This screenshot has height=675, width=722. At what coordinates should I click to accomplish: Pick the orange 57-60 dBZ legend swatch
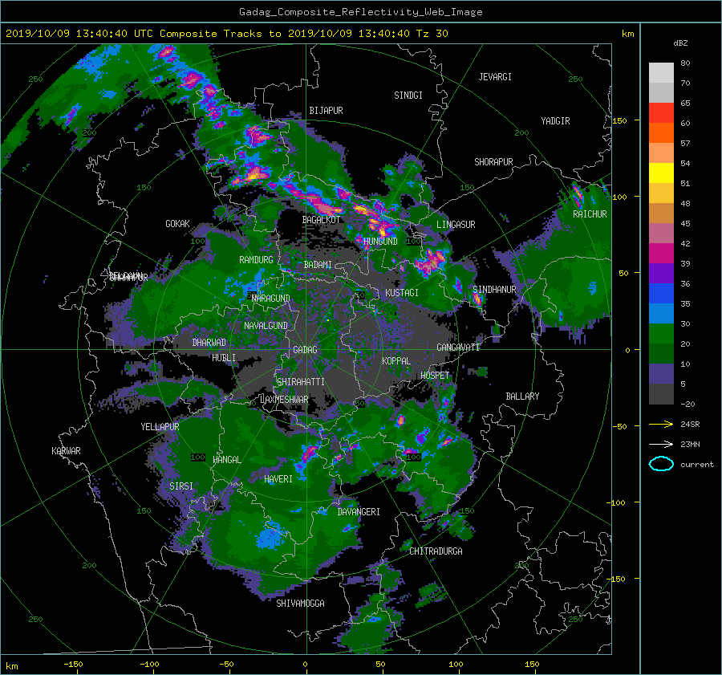pyautogui.click(x=661, y=132)
